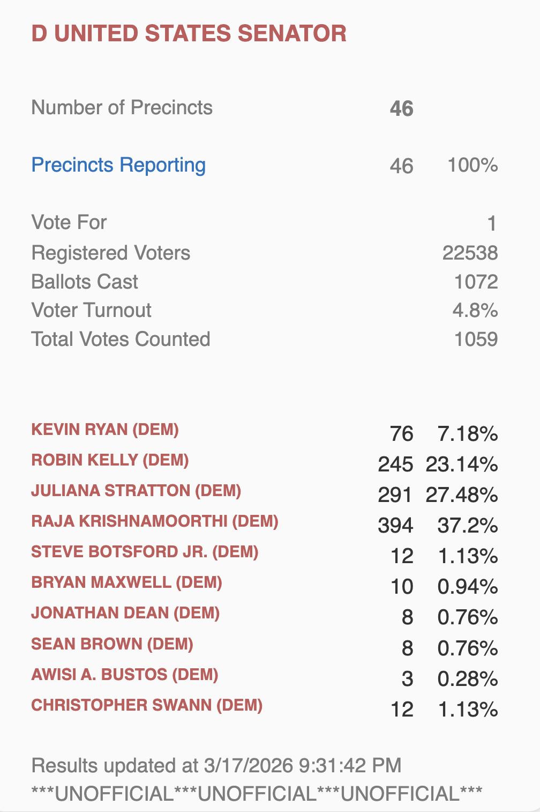Click the Precincts Reporting link
This screenshot has width=540, height=812.
coord(118,165)
